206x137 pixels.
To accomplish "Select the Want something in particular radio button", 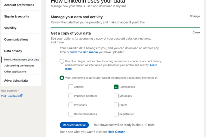I will coord(62,78).
